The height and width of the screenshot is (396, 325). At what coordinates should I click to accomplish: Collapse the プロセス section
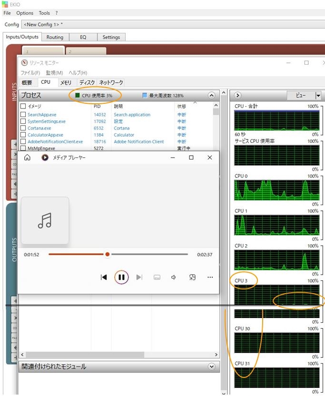pyautogui.click(x=211, y=96)
